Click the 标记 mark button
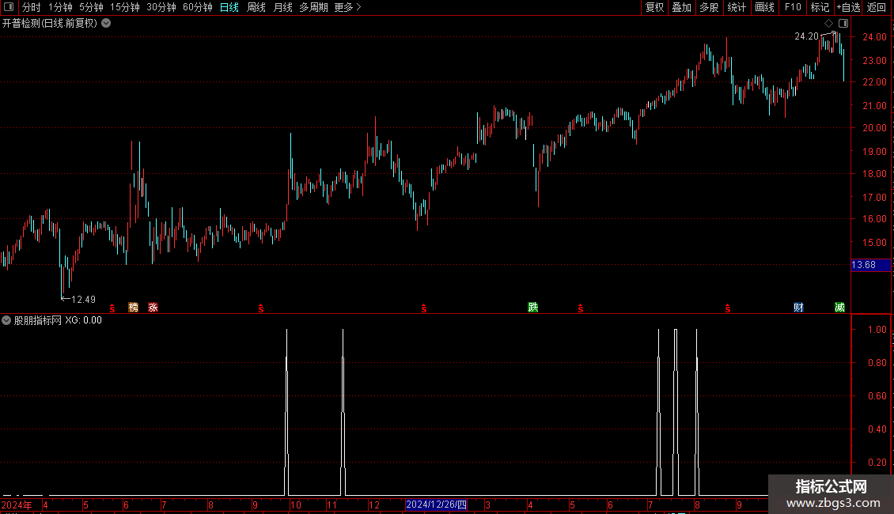 coord(820,7)
